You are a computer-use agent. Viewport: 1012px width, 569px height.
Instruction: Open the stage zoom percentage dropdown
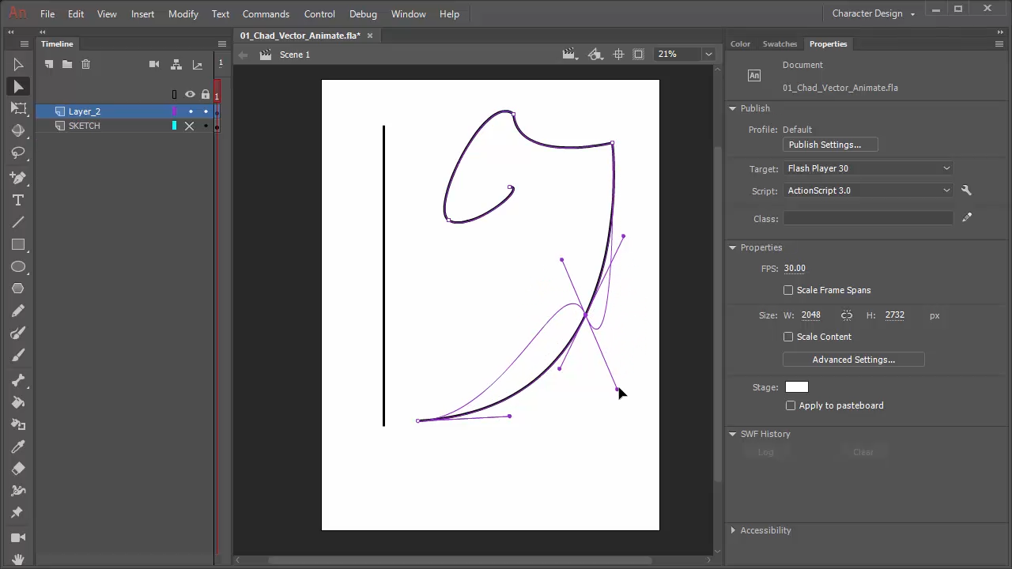point(708,55)
